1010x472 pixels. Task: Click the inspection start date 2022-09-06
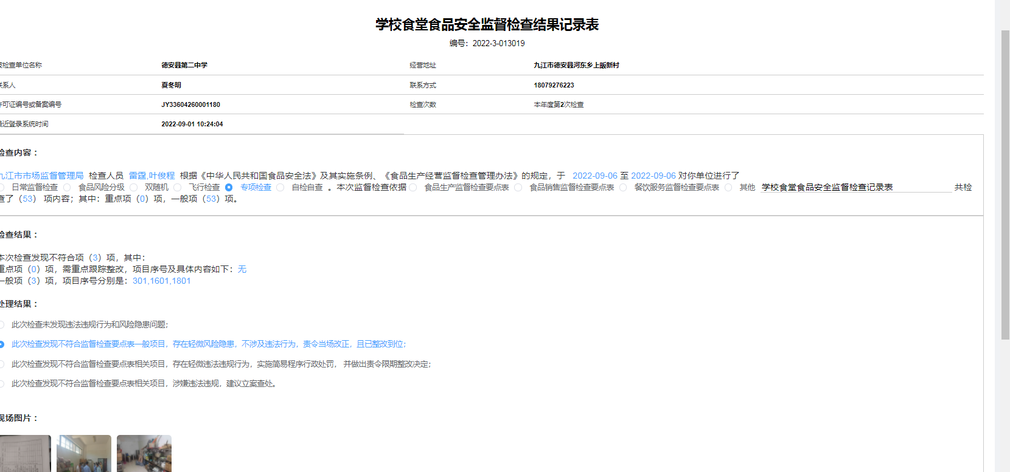click(594, 176)
